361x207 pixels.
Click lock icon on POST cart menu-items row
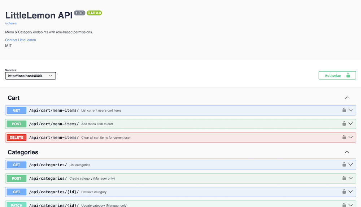pyautogui.click(x=344, y=124)
